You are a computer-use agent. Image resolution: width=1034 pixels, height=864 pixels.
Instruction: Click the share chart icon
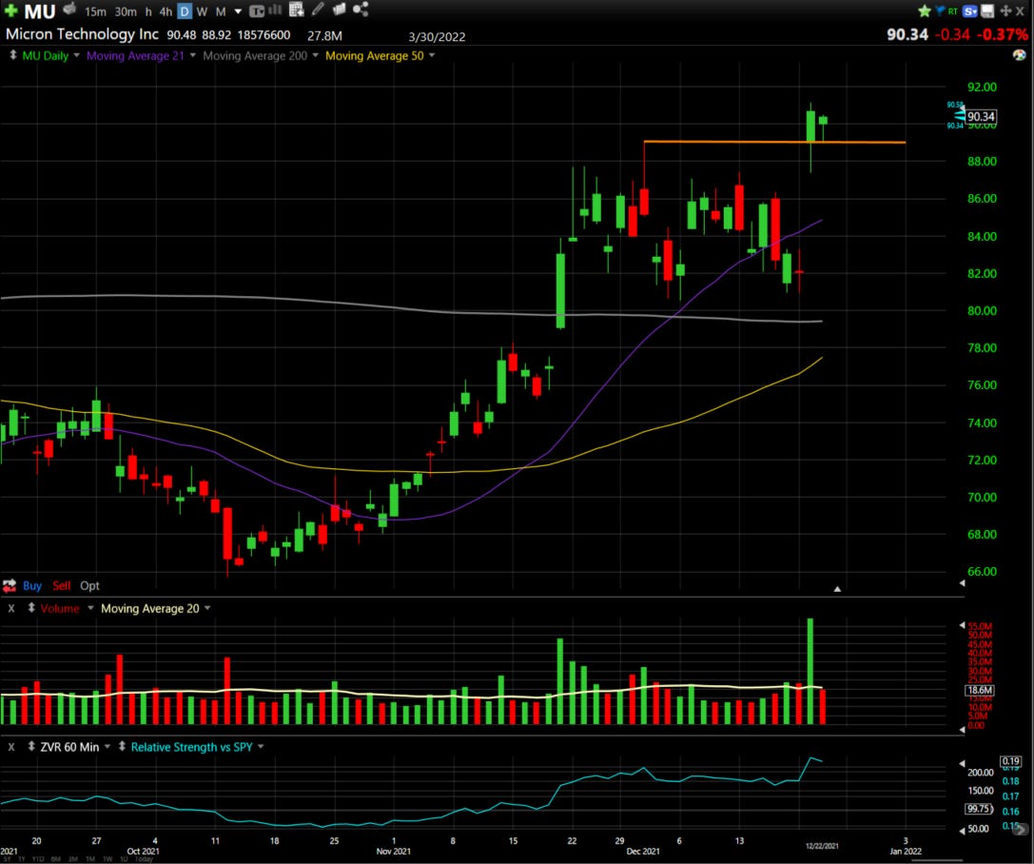click(361, 9)
